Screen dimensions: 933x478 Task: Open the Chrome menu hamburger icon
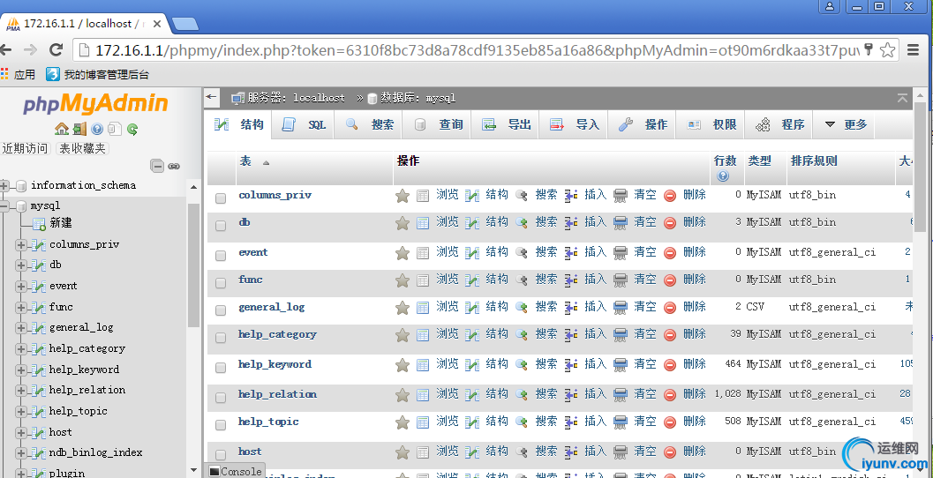coord(914,50)
